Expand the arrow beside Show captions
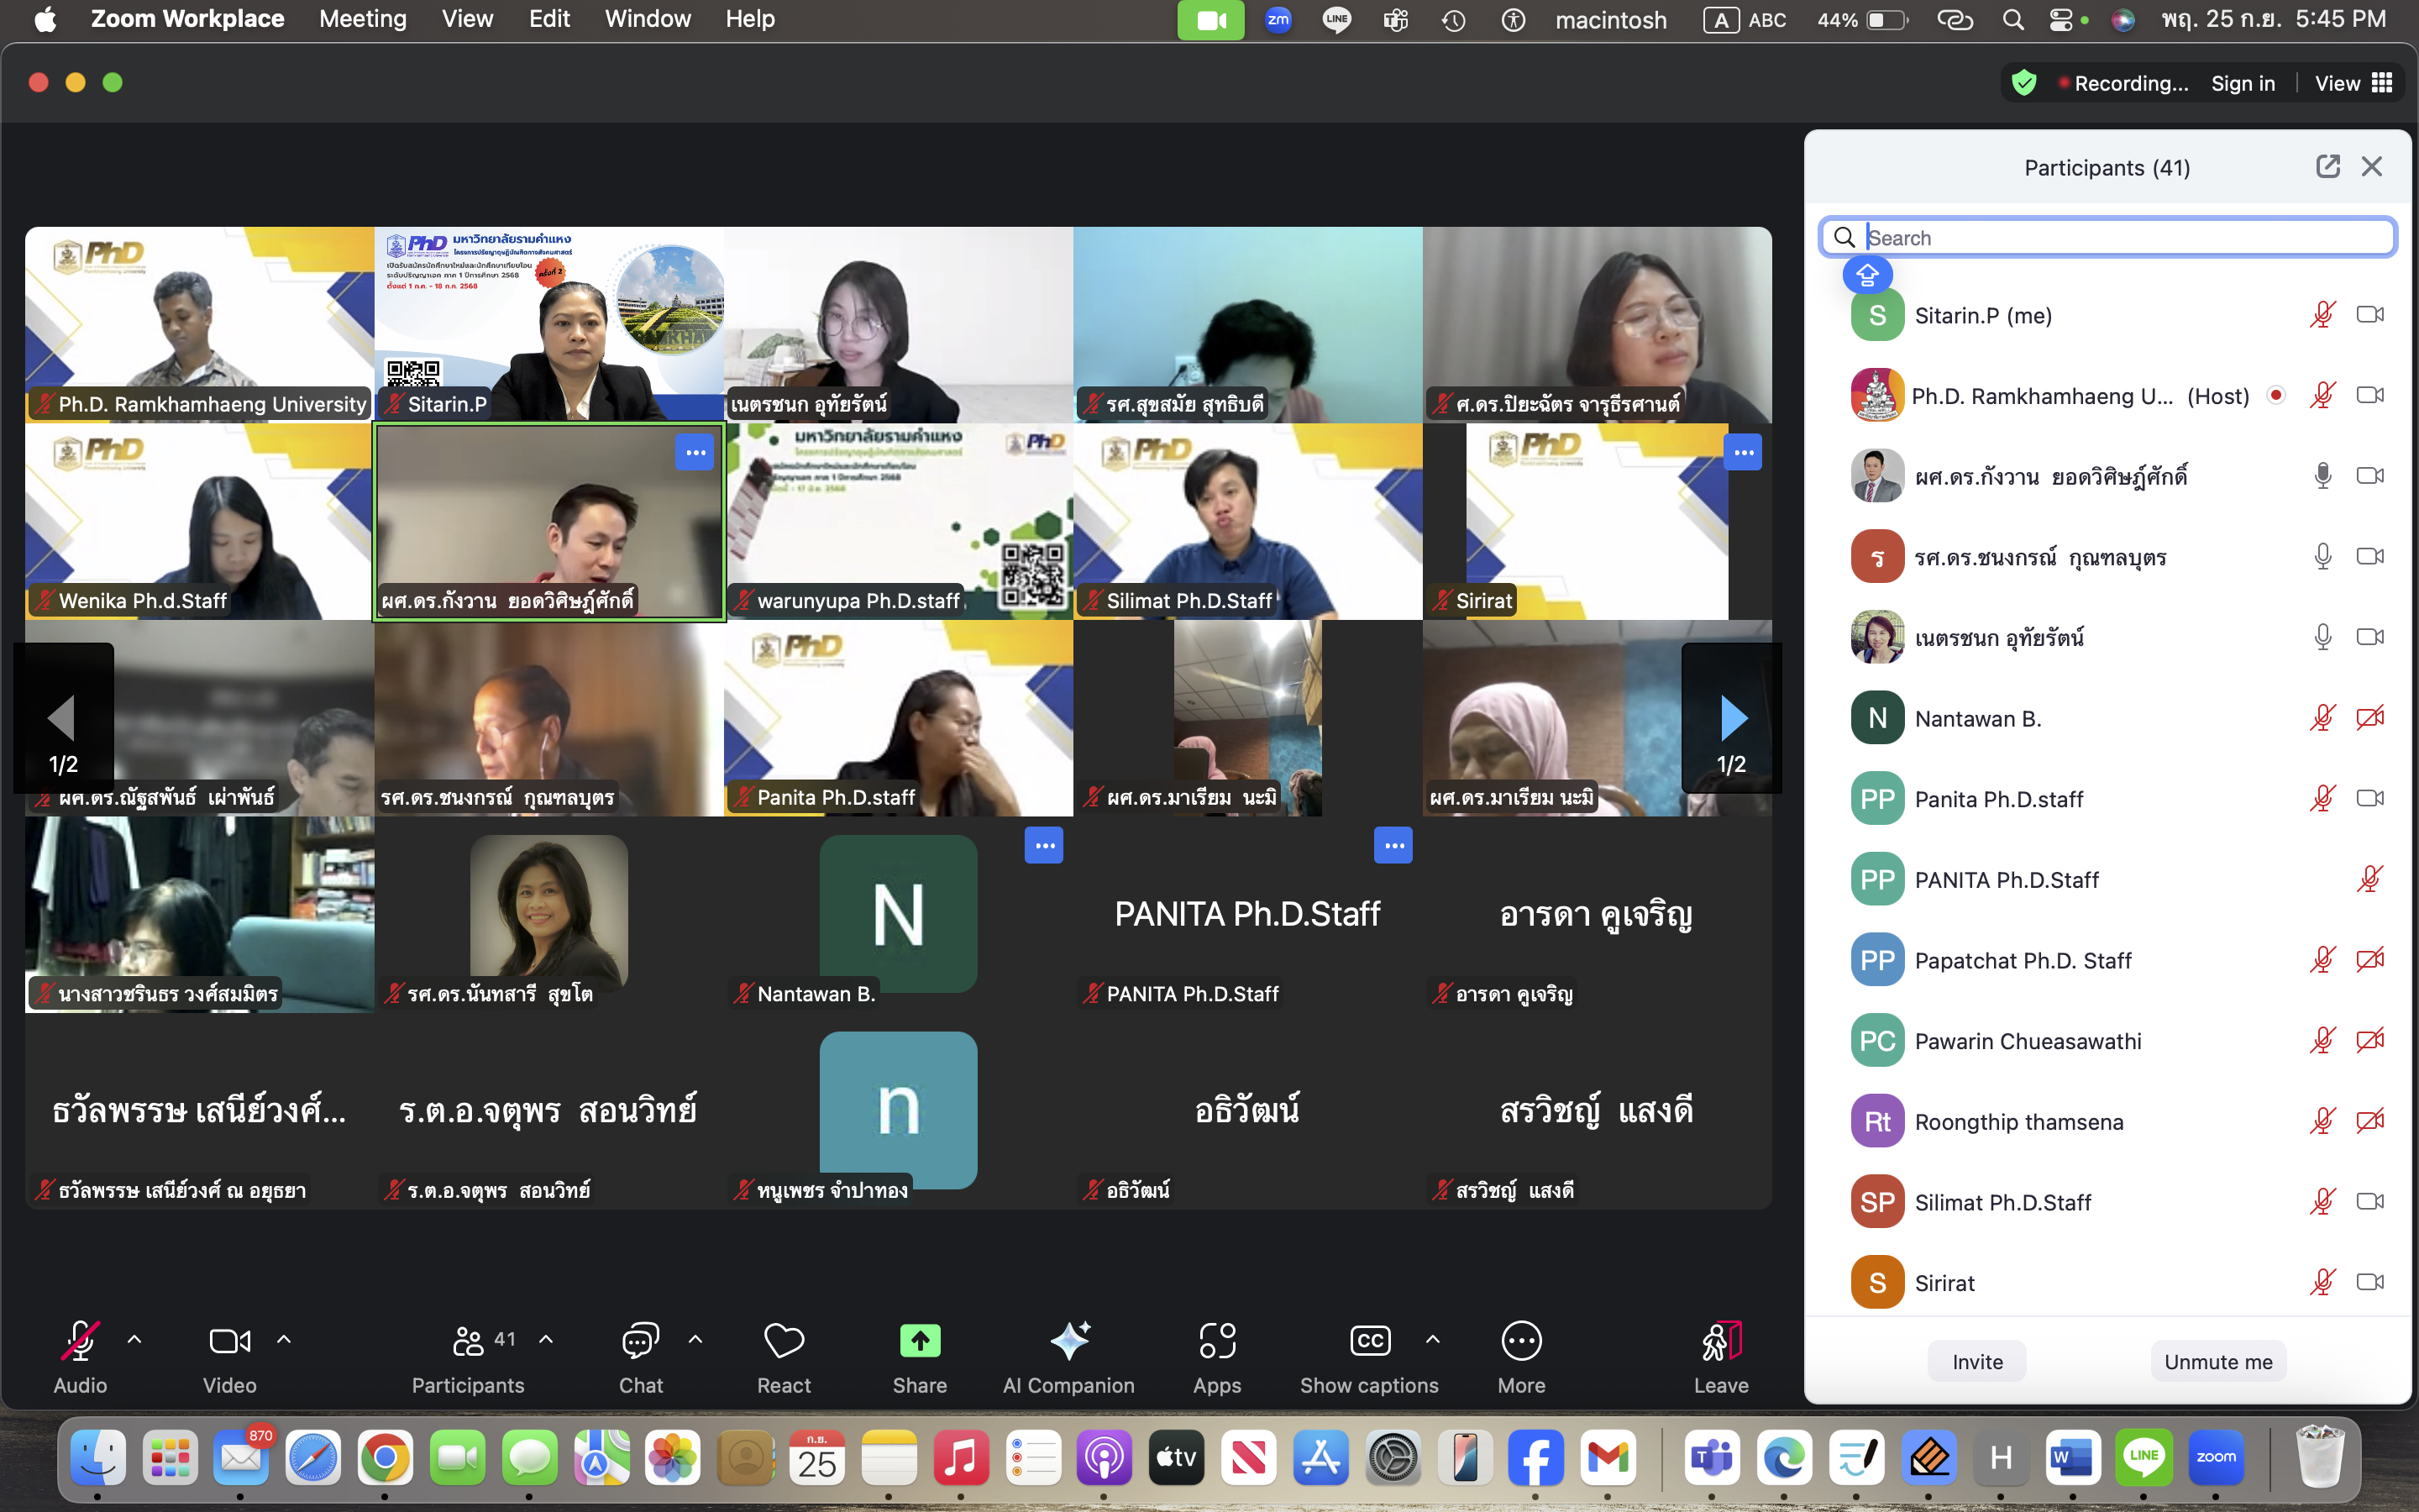Image resolution: width=2419 pixels, height=1512 pixels. point(1432,1339)
